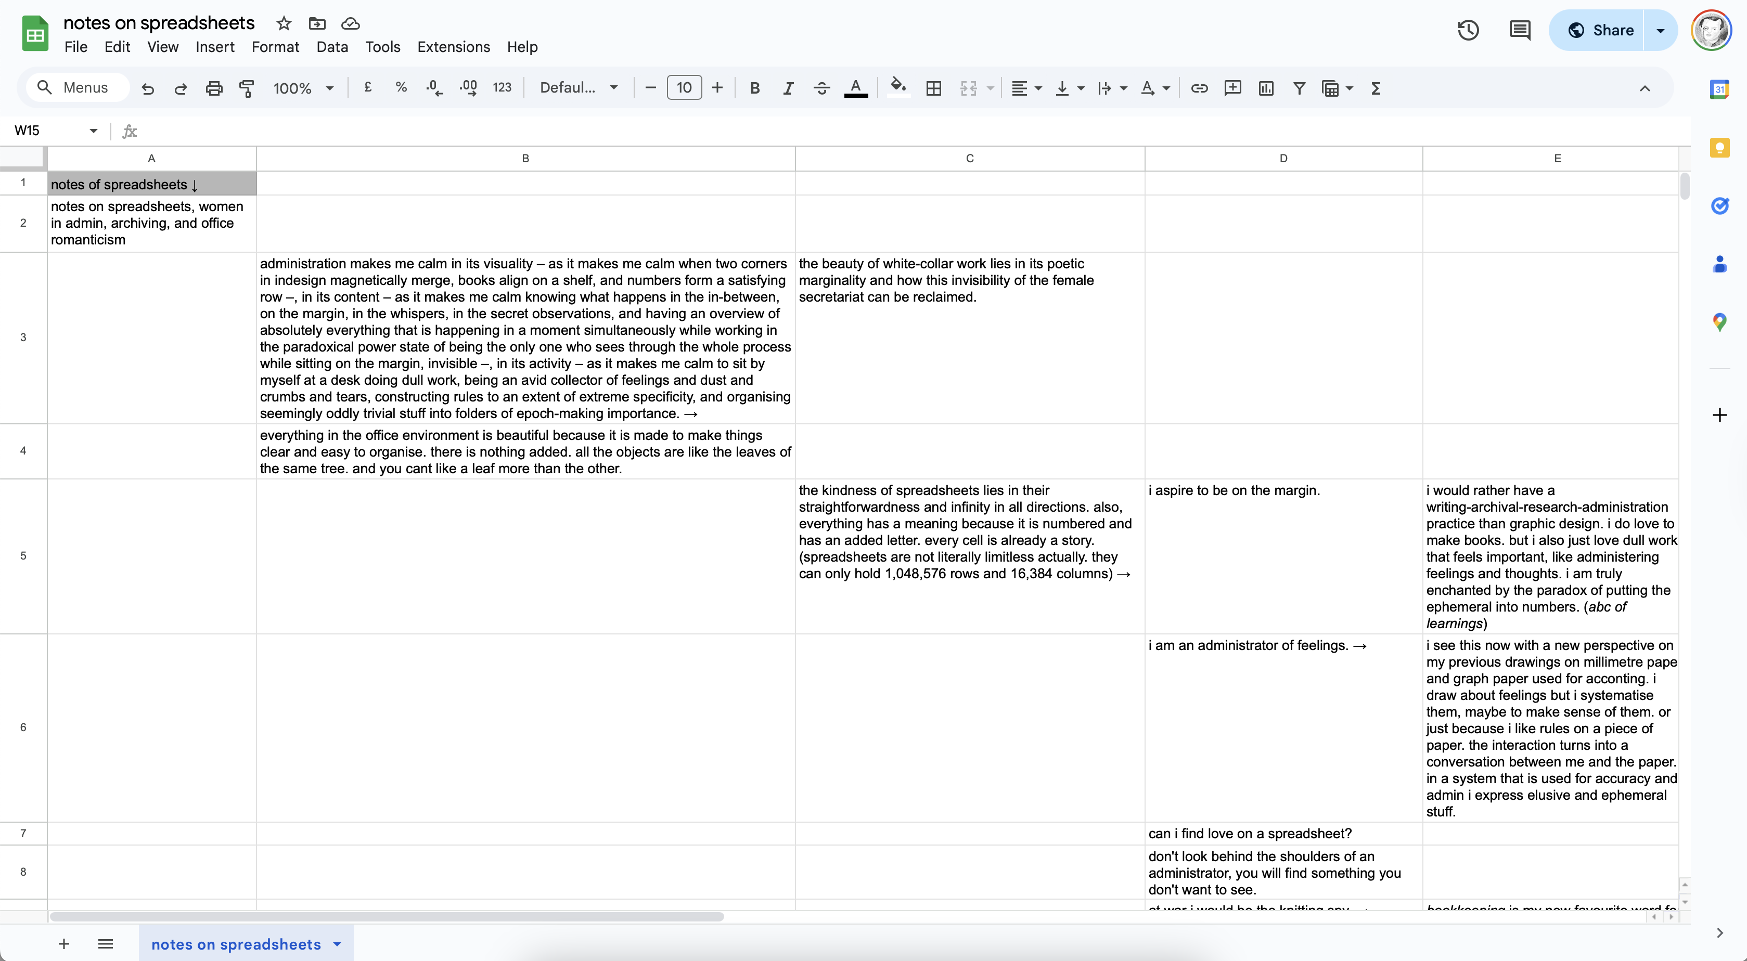Open the Format menu
Screen dimensions: 1747x961
275,47
